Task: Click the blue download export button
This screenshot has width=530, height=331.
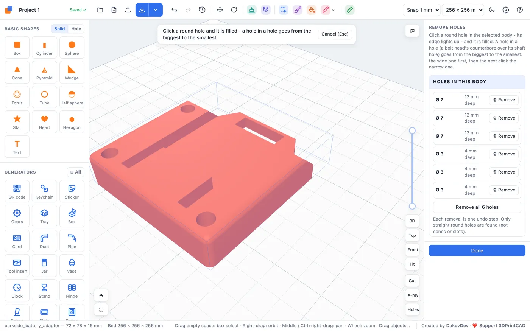Action: point(142,10)
